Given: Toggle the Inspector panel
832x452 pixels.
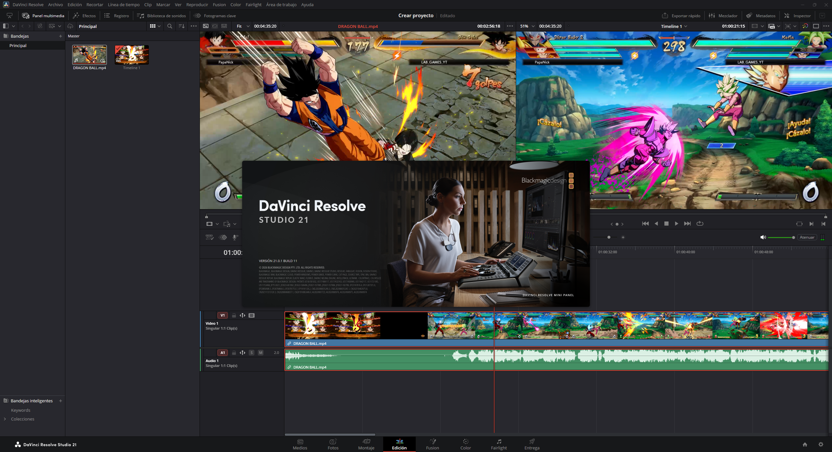Looking at the screenshot, I should click(798, 16).
